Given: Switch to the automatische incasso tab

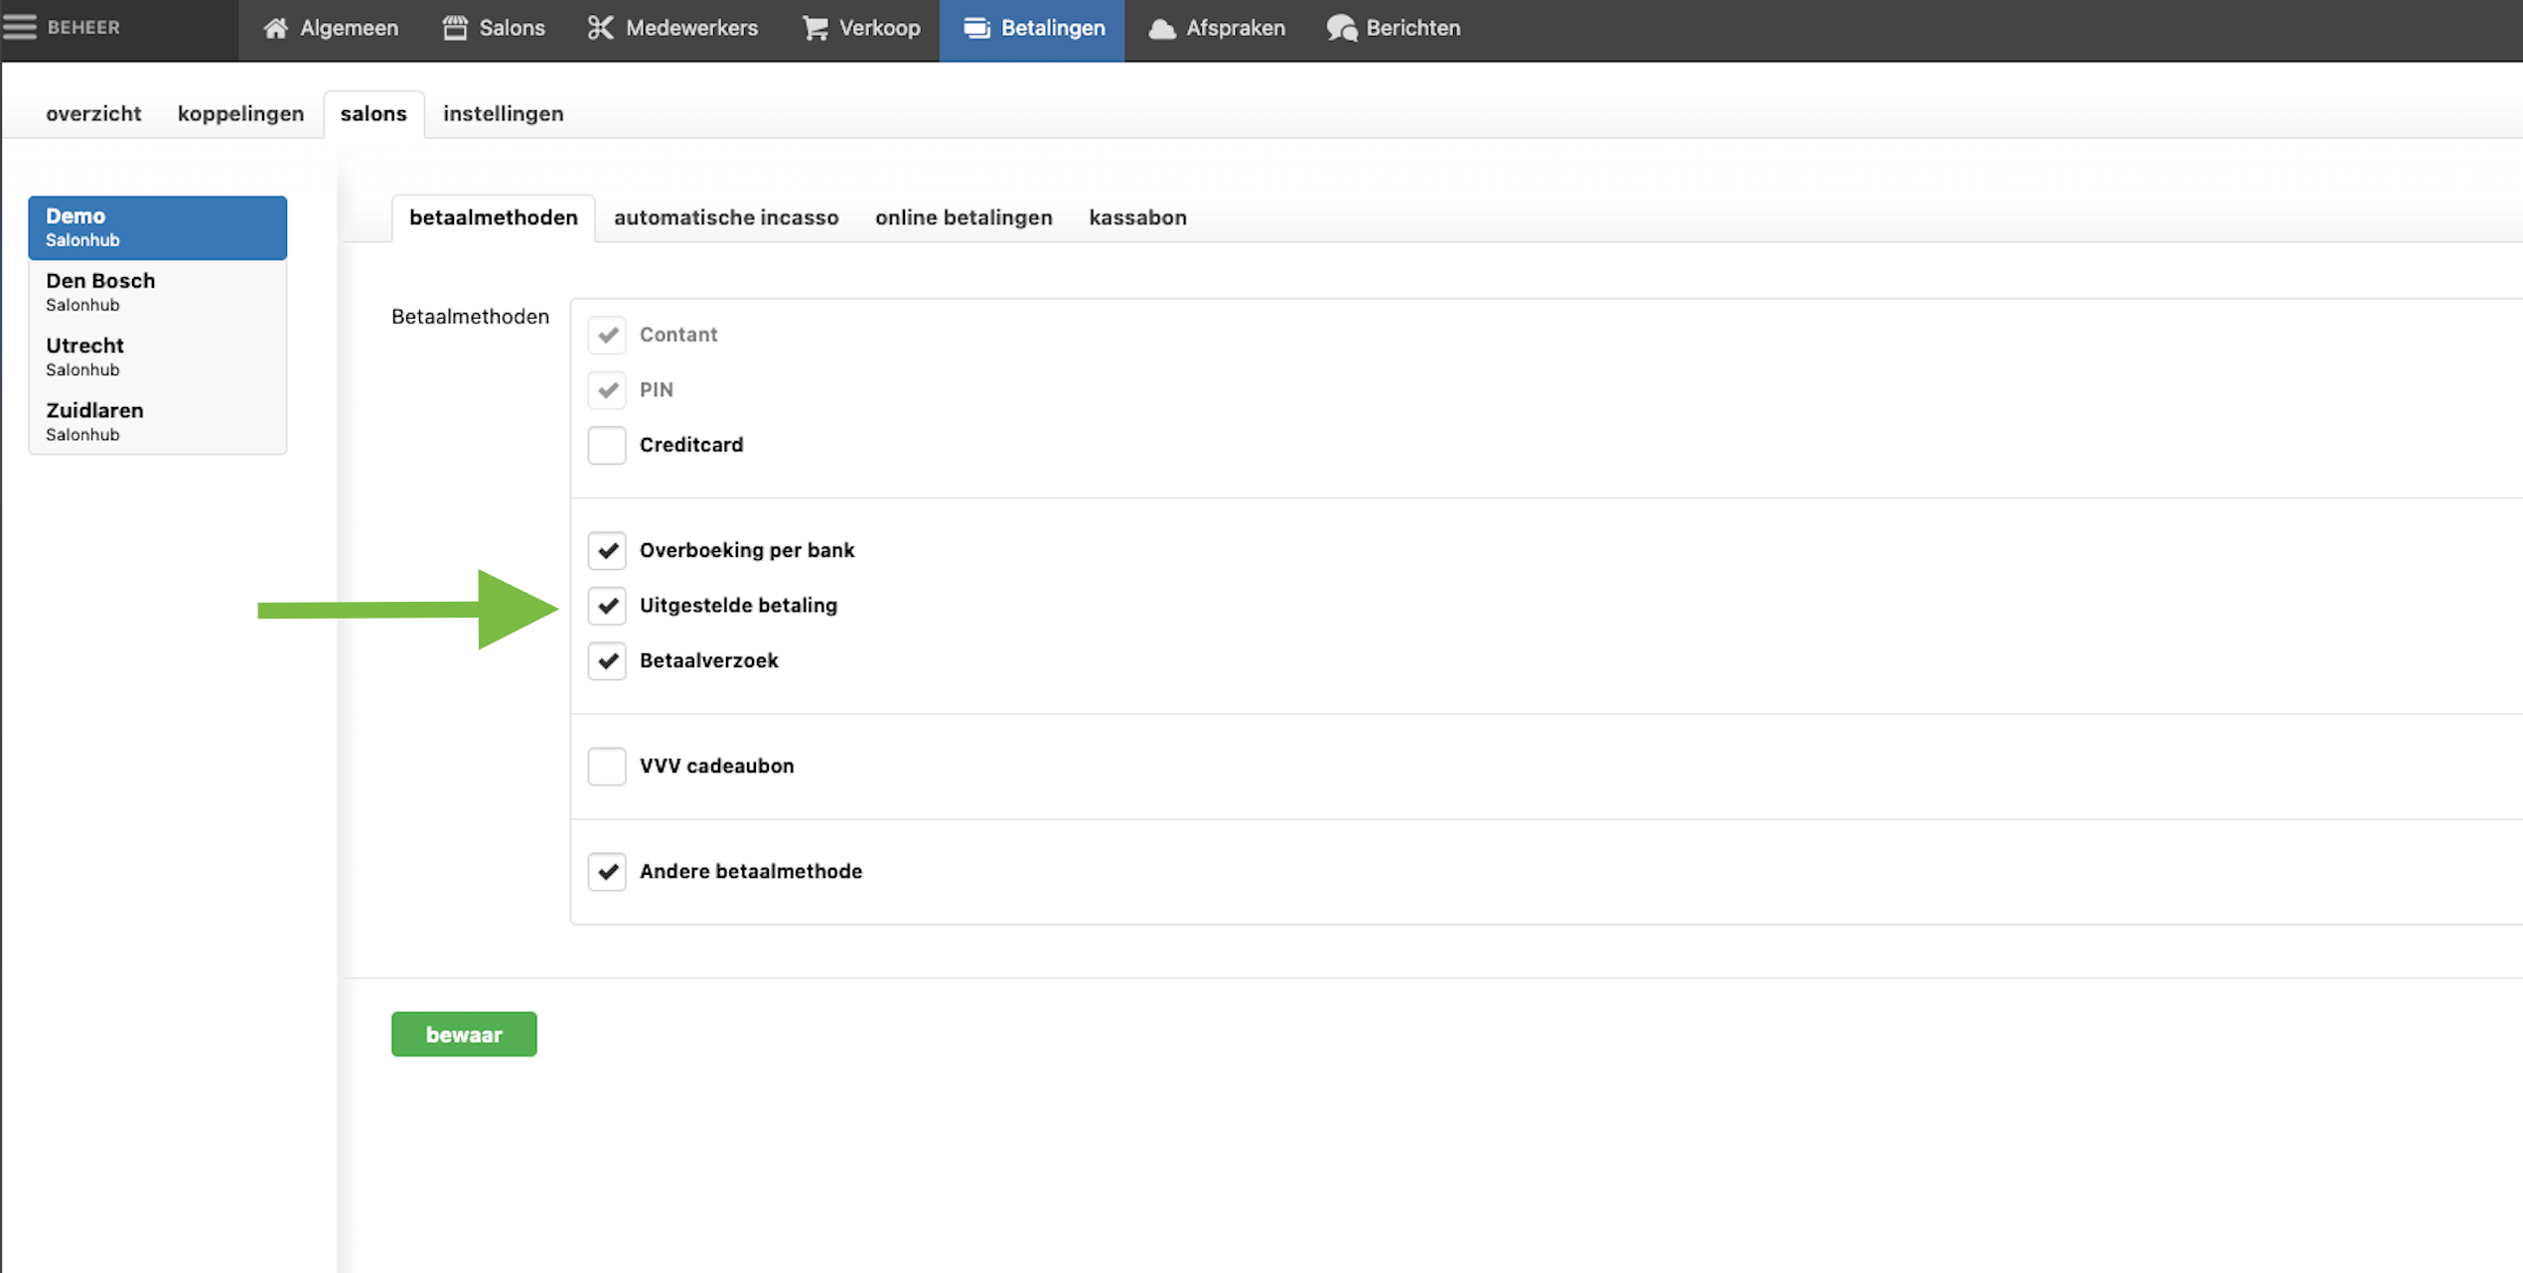Looking at the screenshot, I should pyautogui.click(x=725, y=217).
